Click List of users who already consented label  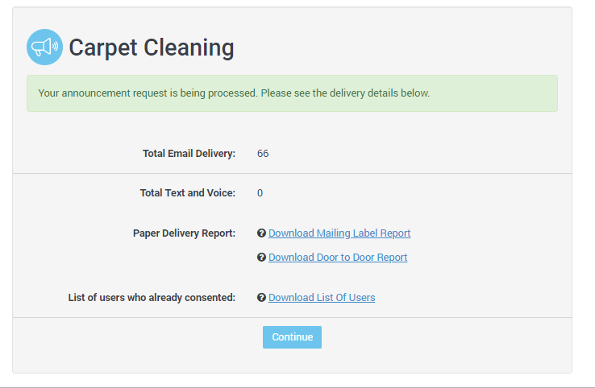click(x=152, y=298)
